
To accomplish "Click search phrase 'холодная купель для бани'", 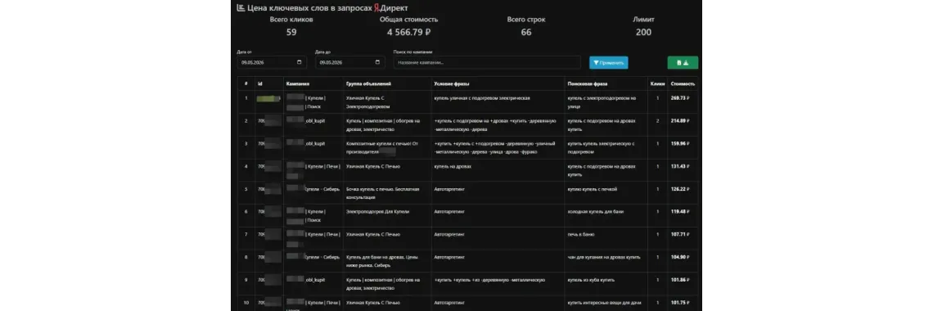I will (596, 212).
